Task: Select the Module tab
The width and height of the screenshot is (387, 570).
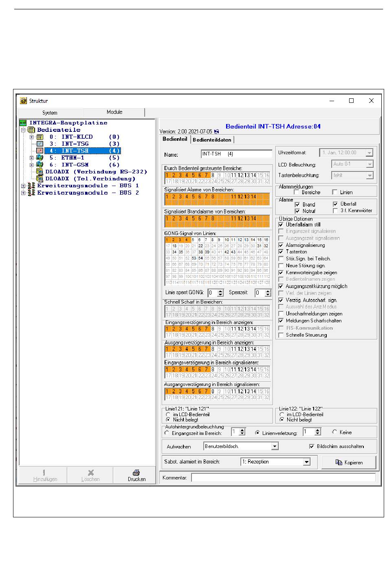Action: coord(114,112)
